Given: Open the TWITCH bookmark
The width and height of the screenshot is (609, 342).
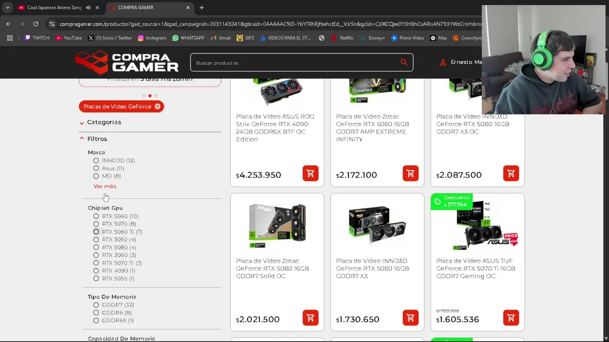Looking at the screenshot, I should 37,38.
